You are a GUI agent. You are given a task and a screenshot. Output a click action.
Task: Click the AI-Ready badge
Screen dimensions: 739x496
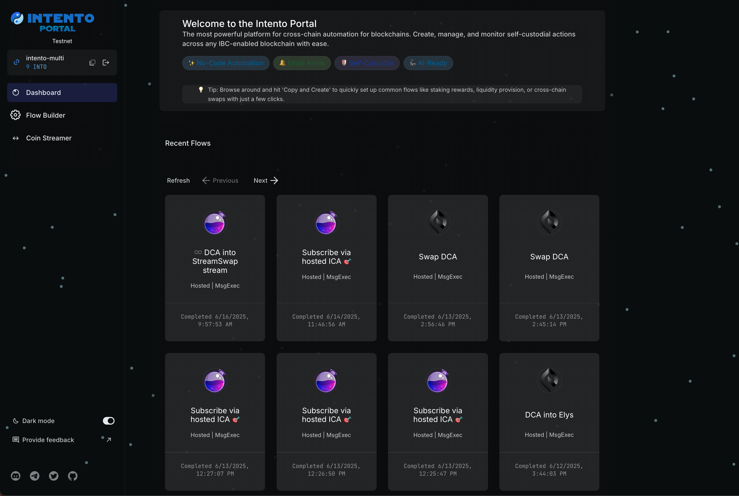pos(428,63)
